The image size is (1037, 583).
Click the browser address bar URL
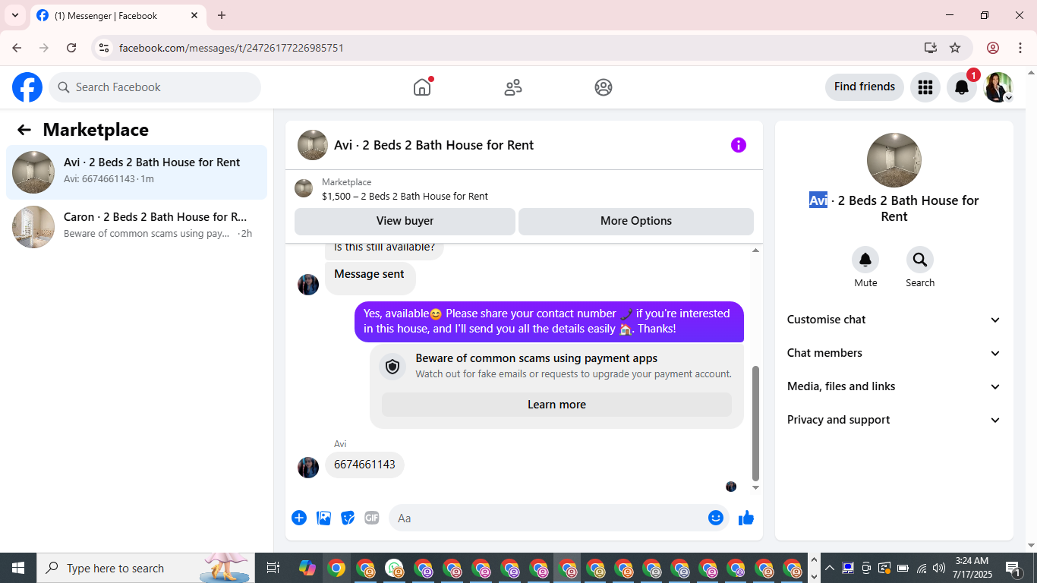point(232,48)
